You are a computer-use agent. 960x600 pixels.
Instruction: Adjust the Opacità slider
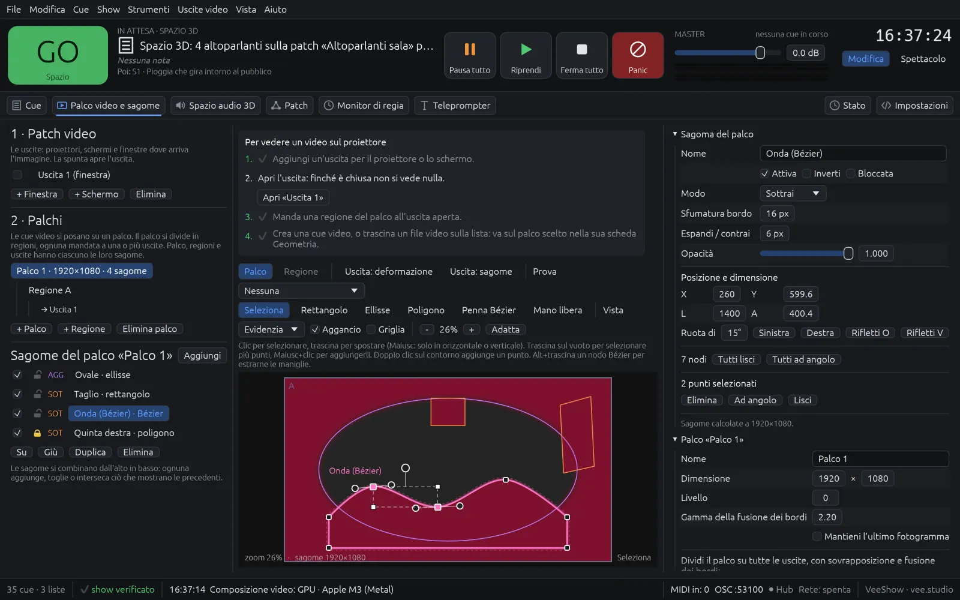(x=806, y=253)
